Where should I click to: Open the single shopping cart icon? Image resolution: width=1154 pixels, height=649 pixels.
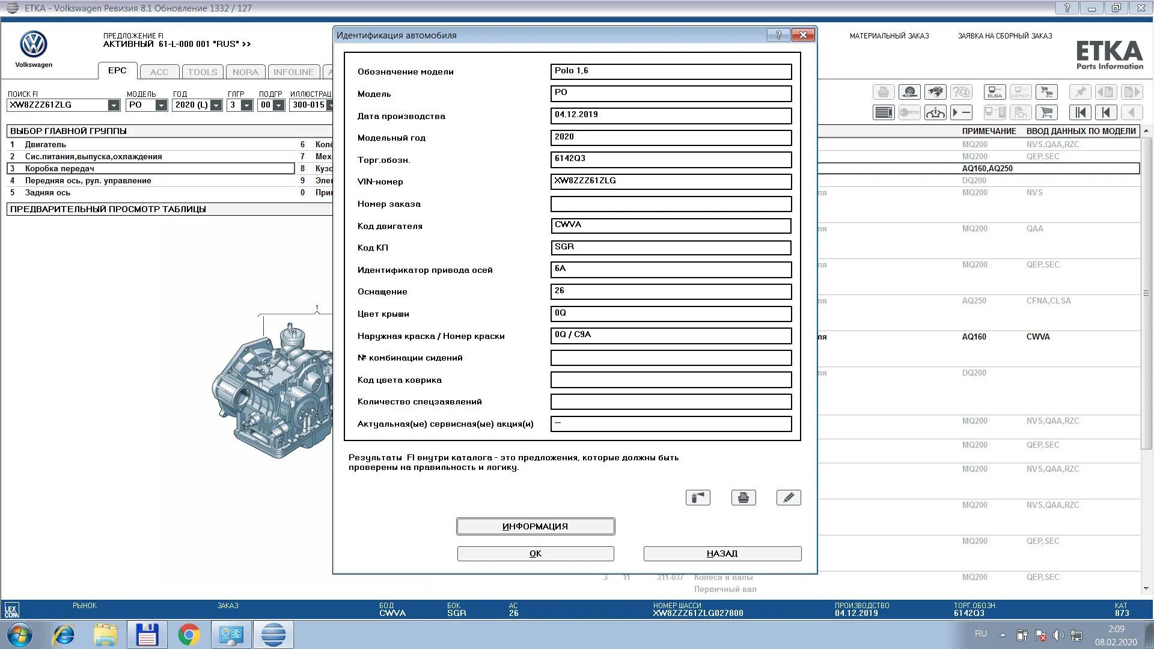point(1047,112)
